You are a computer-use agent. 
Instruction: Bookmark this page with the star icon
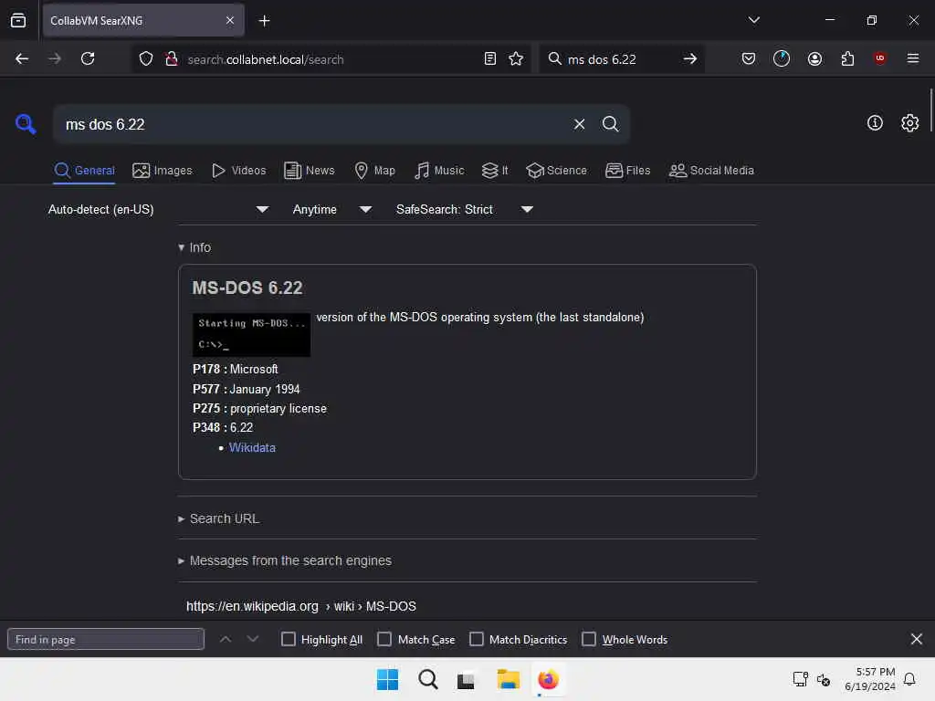point(516,58)
